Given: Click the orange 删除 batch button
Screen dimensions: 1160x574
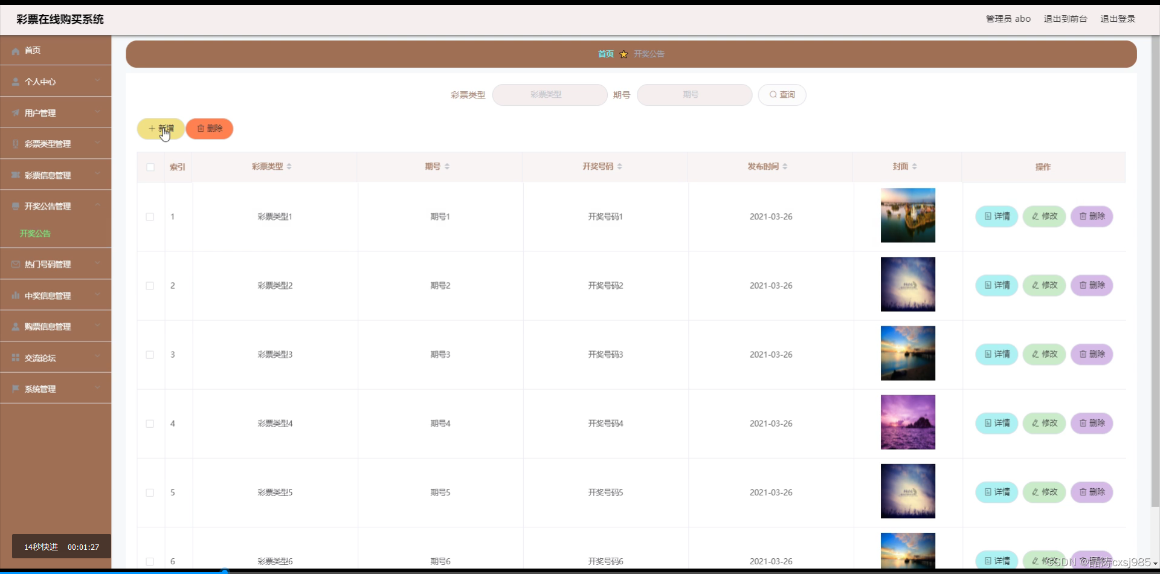Looking at the screenshot, I should tap(210, 129).
